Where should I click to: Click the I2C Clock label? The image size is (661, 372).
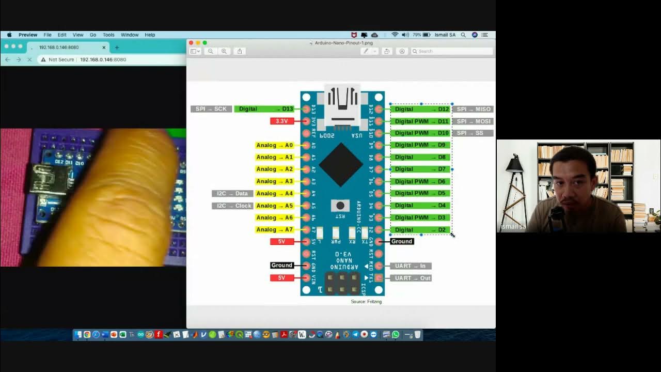[x=232, y=206]
